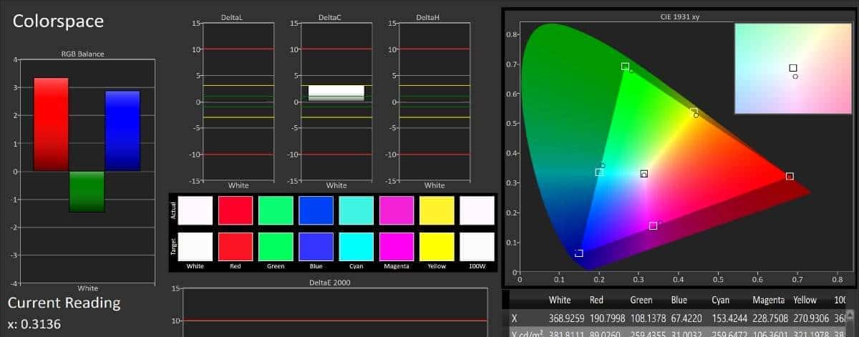
Task: Click the red bar in RGB Balance
Action: click(51, 124)
